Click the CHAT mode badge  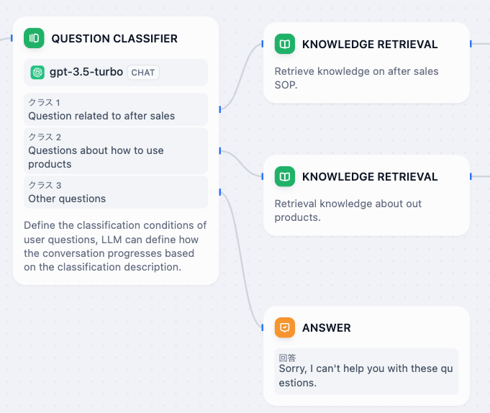point(143,73)
